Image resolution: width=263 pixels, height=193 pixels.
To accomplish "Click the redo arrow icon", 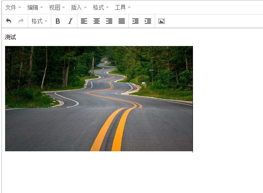I will (x=21, y=21).
